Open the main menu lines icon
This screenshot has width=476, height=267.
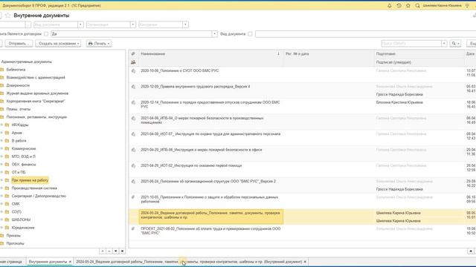[467, 6]
